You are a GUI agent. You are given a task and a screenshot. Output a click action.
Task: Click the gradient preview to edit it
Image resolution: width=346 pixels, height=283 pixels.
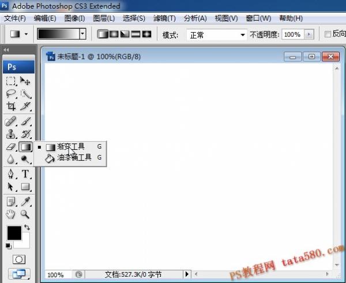[59, 34]
